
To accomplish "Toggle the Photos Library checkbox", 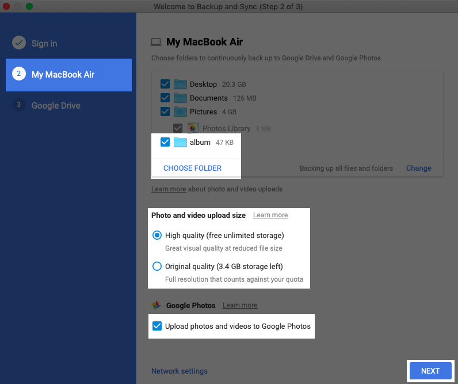I will (178, 128).
